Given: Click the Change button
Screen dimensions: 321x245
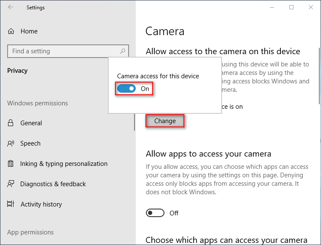Looking at the screenshot, I should [165, 121].
